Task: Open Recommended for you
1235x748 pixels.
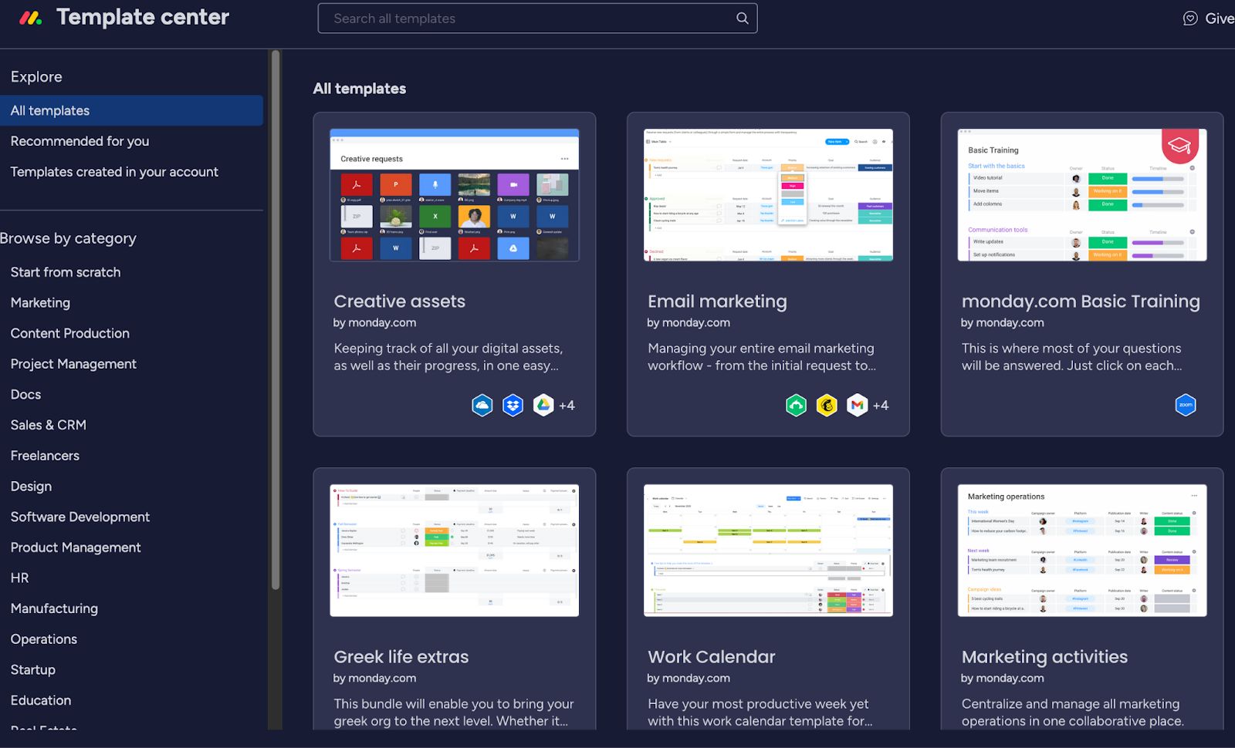Action: (x=80, y=141)
